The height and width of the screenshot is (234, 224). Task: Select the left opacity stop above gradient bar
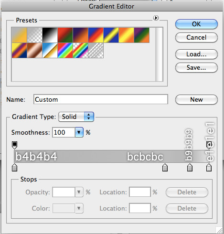(14, 145)
